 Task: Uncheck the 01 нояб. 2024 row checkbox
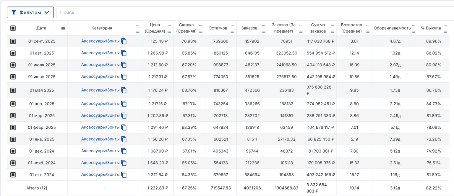click(13, 163)
